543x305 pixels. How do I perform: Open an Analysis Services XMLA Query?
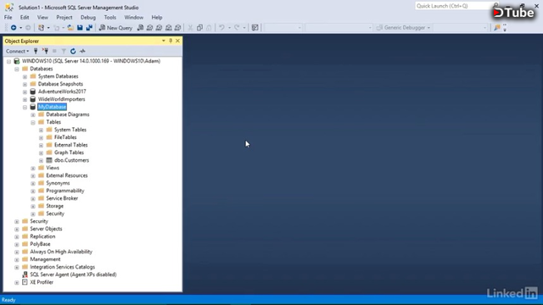tap(168, 28)
